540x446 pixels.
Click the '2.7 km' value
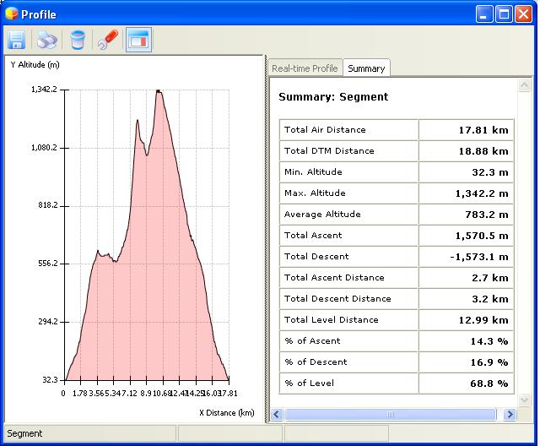click(490, 278)
